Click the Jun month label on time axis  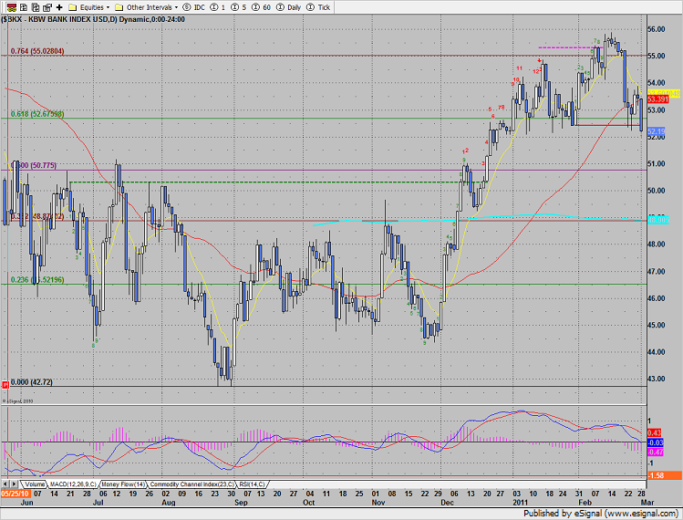coord(27,503)
